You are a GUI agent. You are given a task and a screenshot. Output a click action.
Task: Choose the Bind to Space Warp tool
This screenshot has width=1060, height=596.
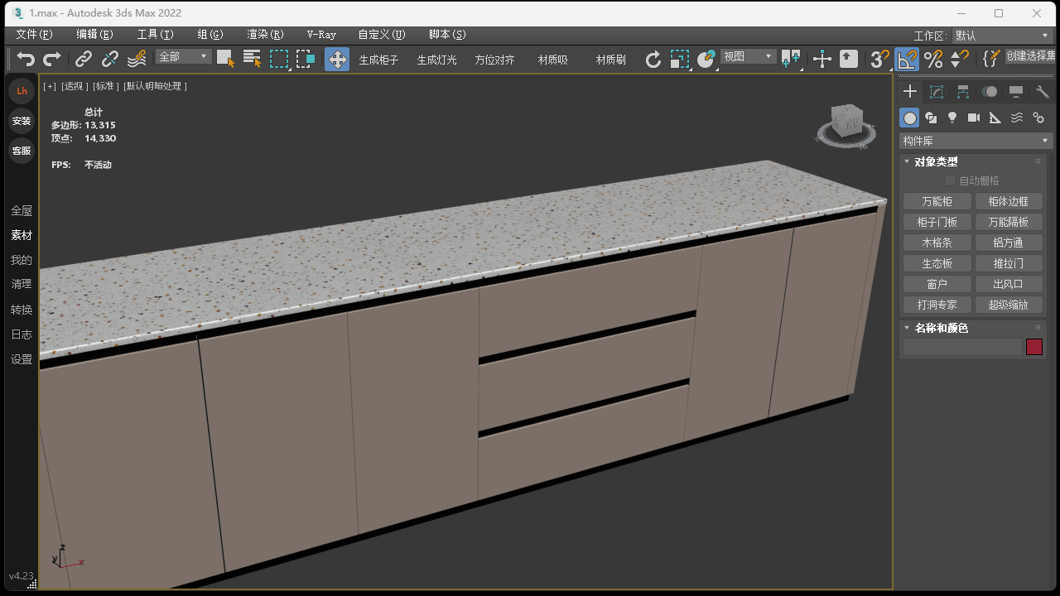click(137, 59)
